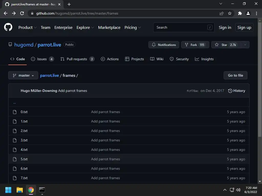
Task: Open file 0.txt
Action: click(x=24, y=112)
